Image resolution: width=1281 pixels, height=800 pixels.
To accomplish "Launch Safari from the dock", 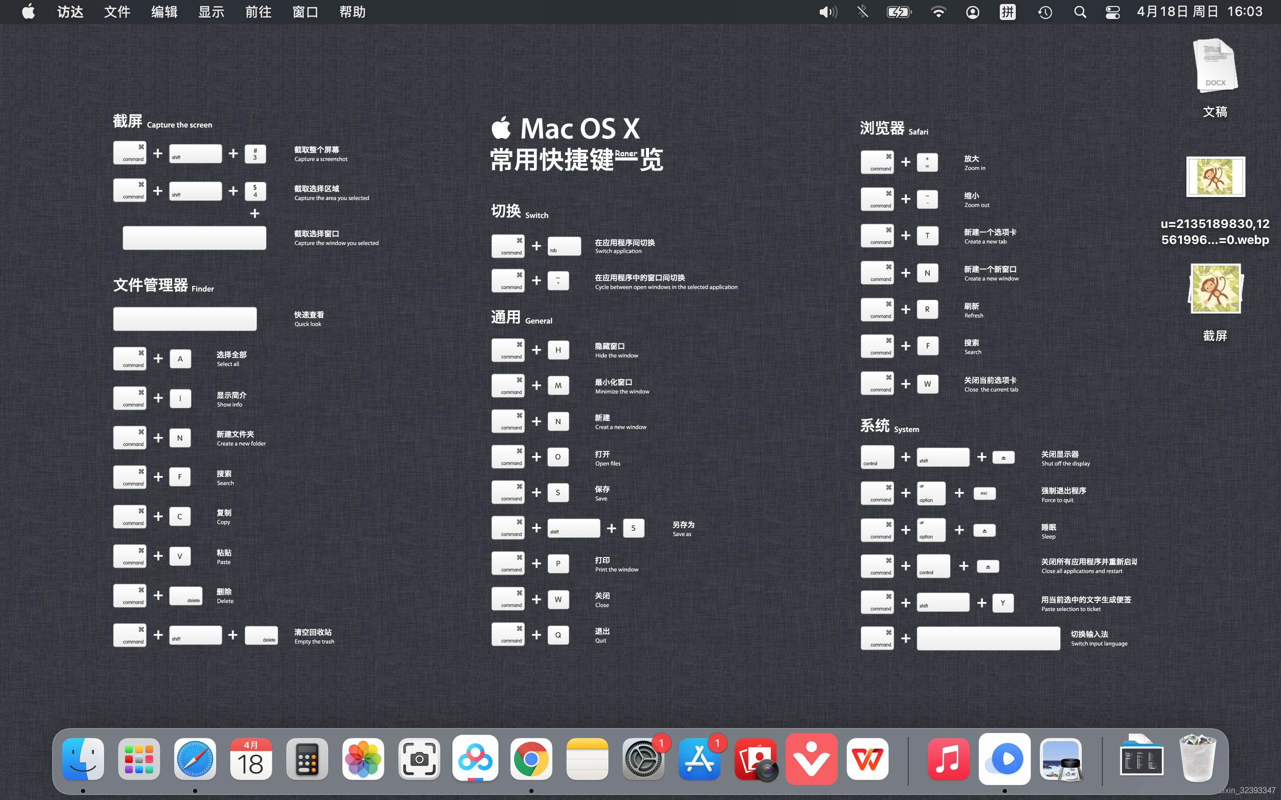I will (195, 759).
